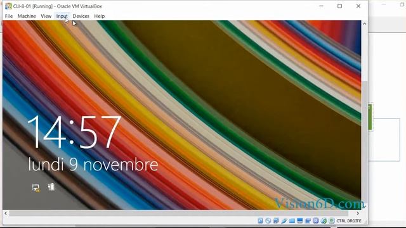Click the keyboard capture green arrow icon
406x228 pixels.
(x=331, y=221)
